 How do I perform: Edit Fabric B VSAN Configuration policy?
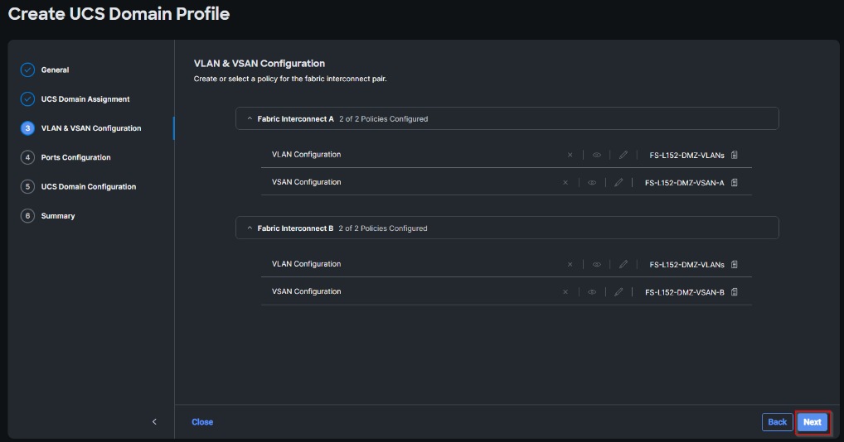[x=618, y=292]
